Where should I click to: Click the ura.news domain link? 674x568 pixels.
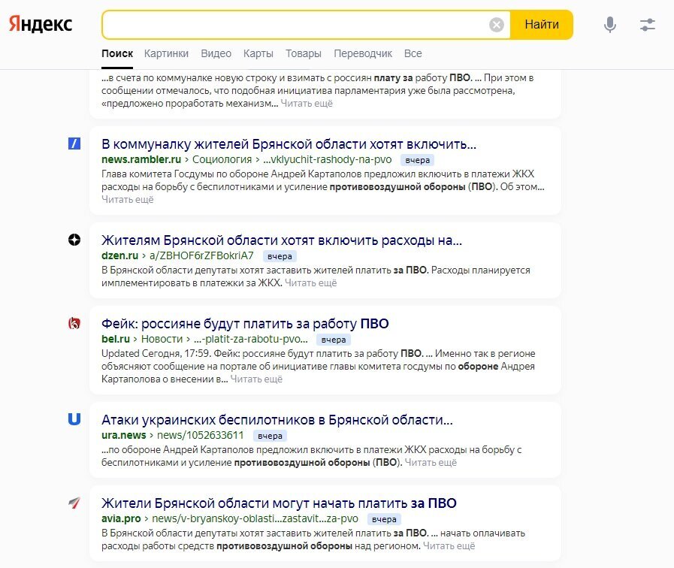click(123, 435)
